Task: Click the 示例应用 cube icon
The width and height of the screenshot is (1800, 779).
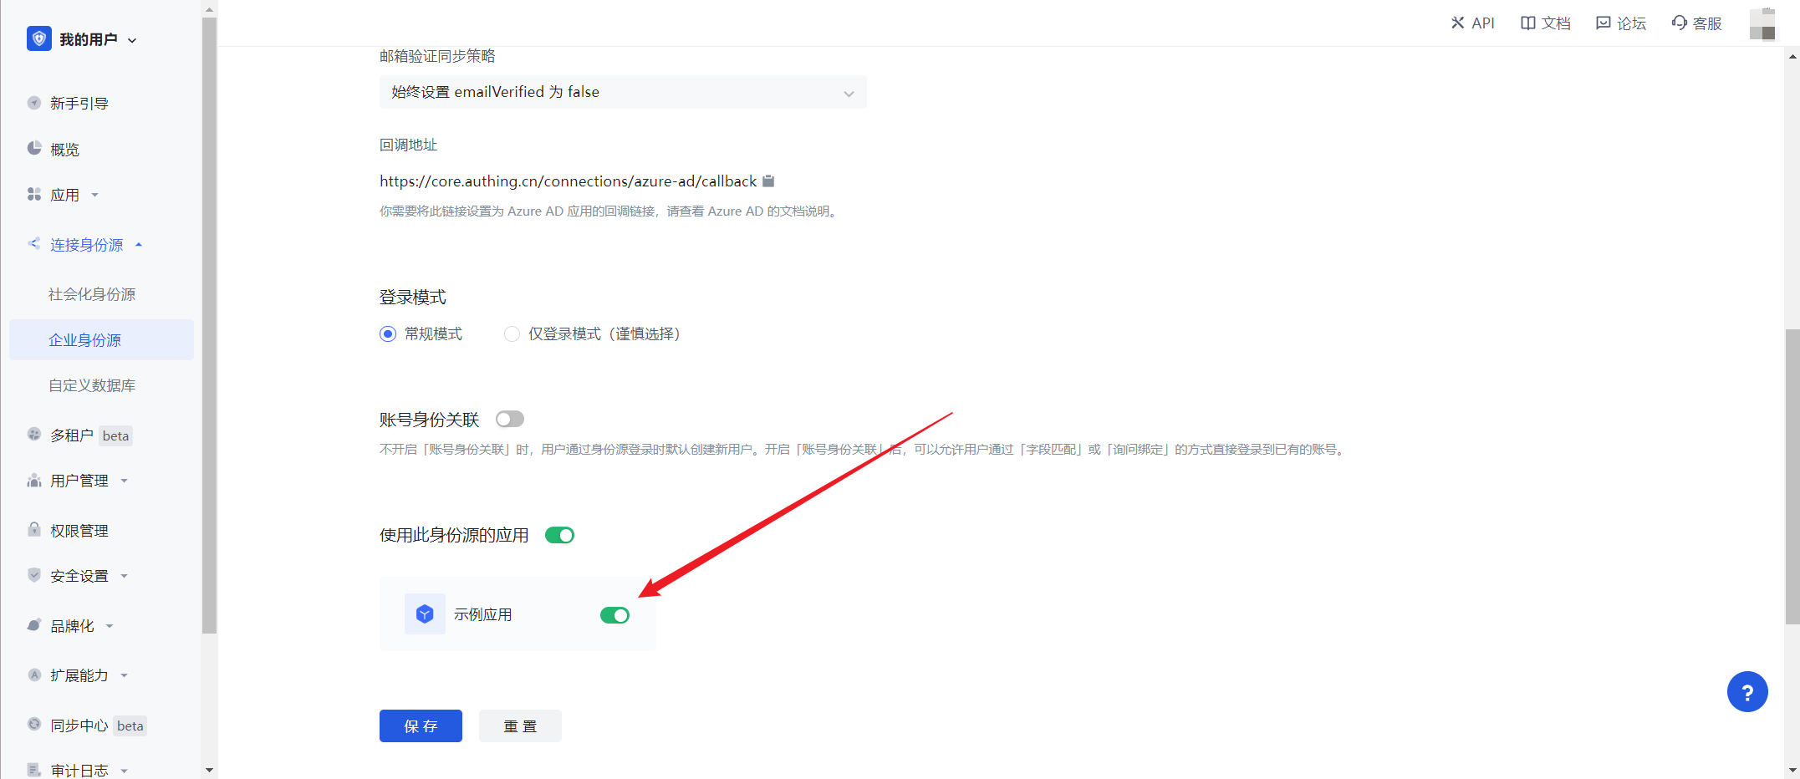Action: point(425,614)
